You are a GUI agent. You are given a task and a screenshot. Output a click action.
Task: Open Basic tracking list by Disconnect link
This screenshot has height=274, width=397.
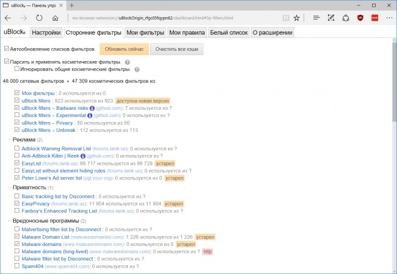click(x=58, y=196)
